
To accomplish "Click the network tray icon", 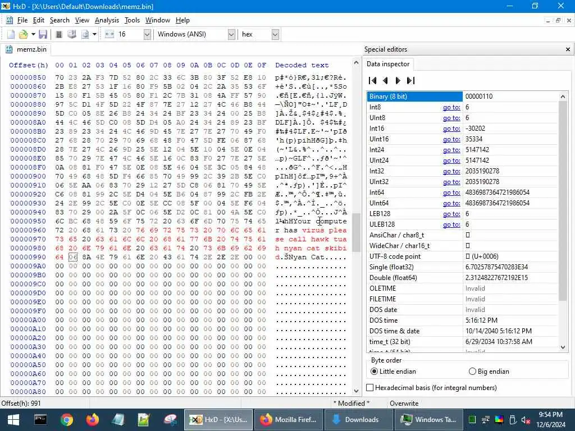I will tap(486, 420).
